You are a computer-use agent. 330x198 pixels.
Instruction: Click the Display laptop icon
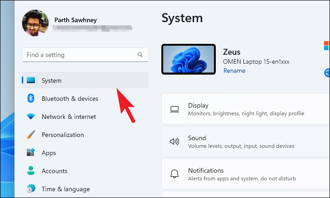point(175,109)
